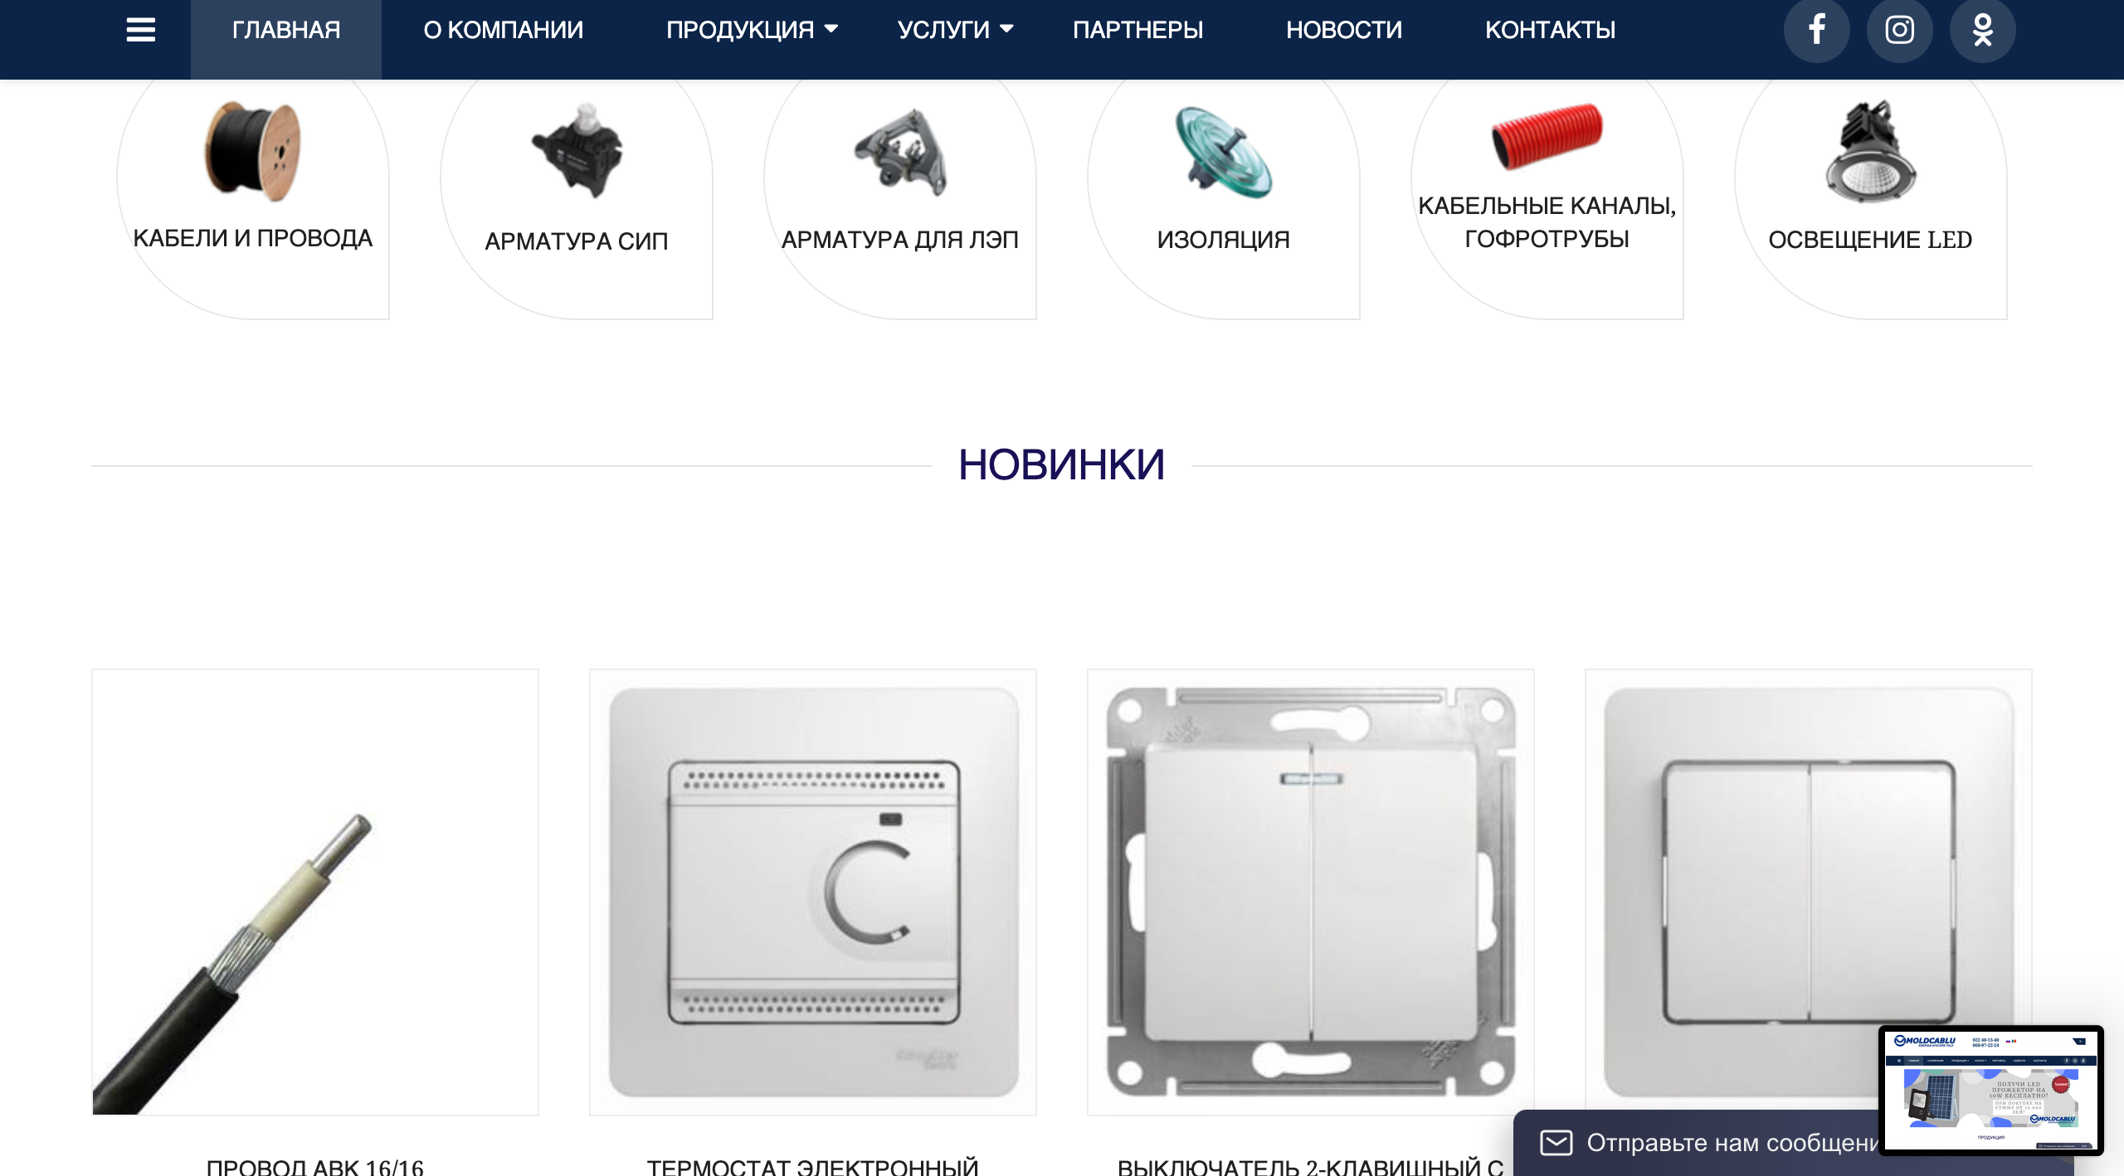2124x1176 pixels.
Task: Open the Арматура для ЛЭП category link
Action: 900,240
